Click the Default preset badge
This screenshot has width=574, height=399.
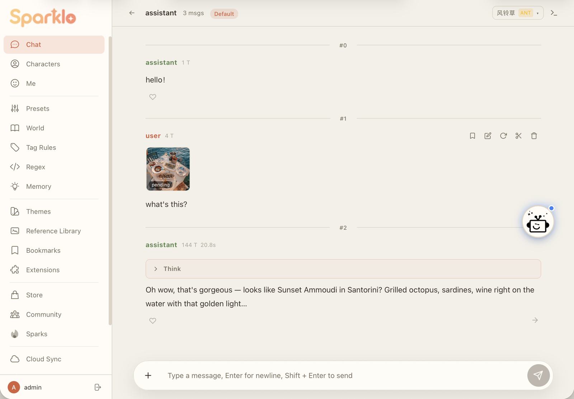pos(224,14)
